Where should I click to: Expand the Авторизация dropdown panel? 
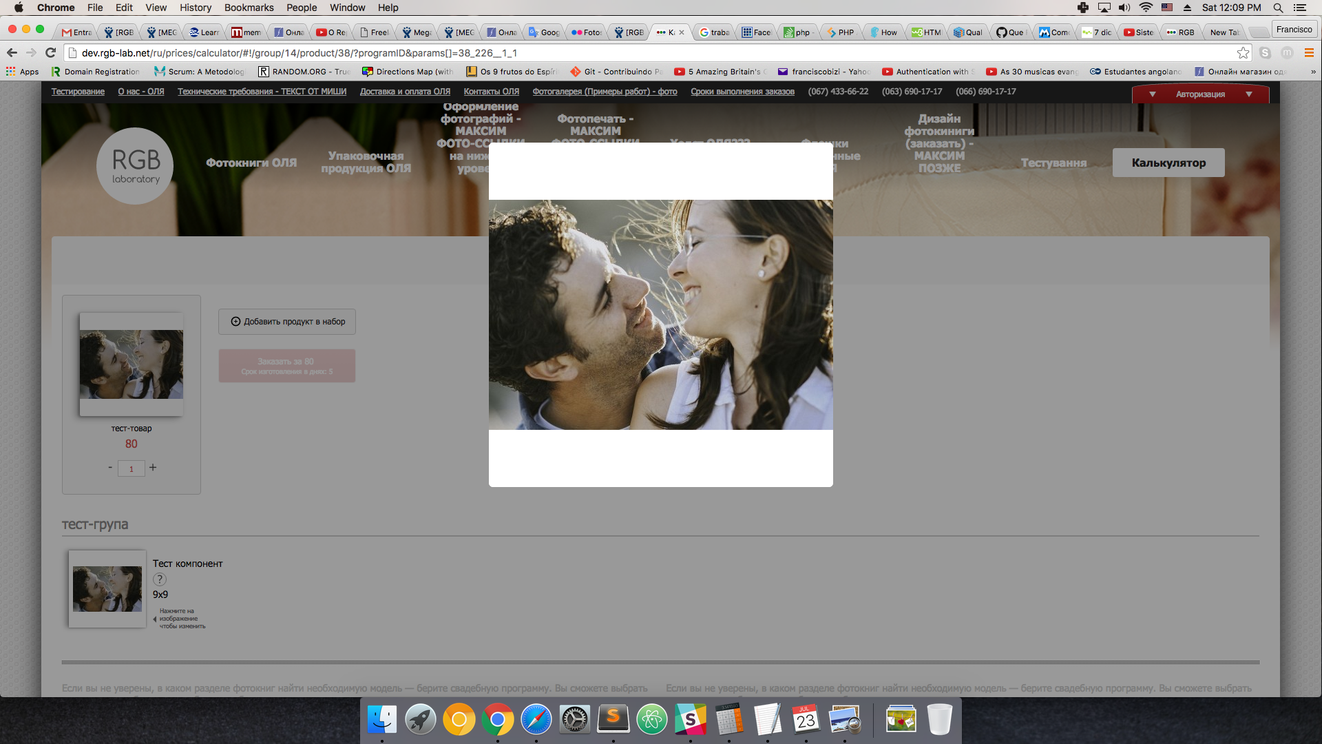tap(1200, 94)
